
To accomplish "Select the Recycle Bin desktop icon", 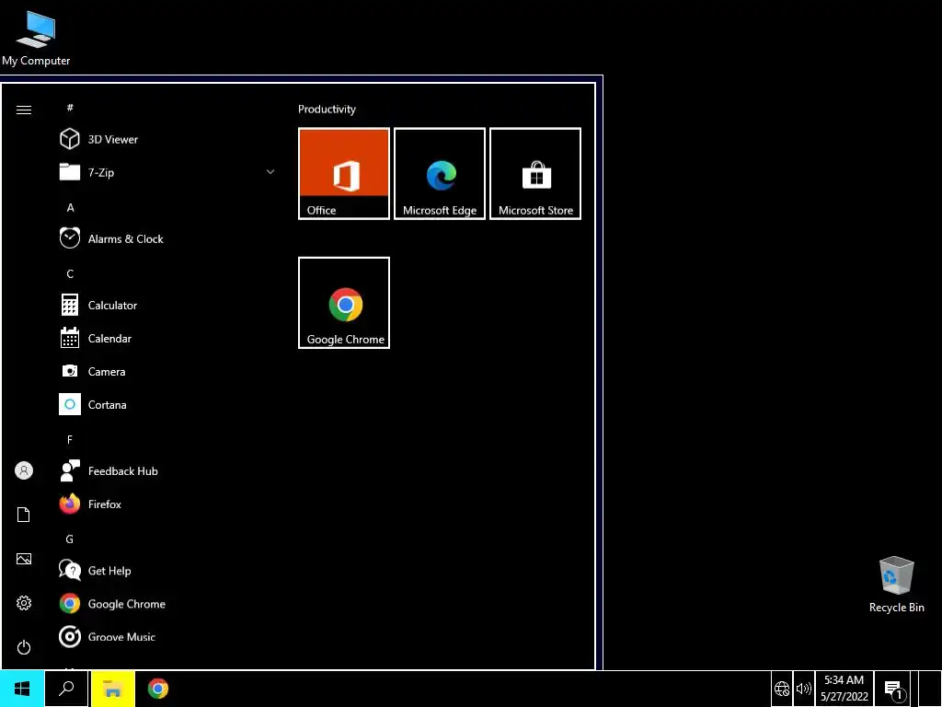I will pyautogui.click(x=896, y=585).
